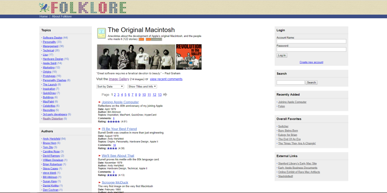Open the Joining Apple Computer story title
The width and height of the screenshot is (387, 193).
(120, 102)
